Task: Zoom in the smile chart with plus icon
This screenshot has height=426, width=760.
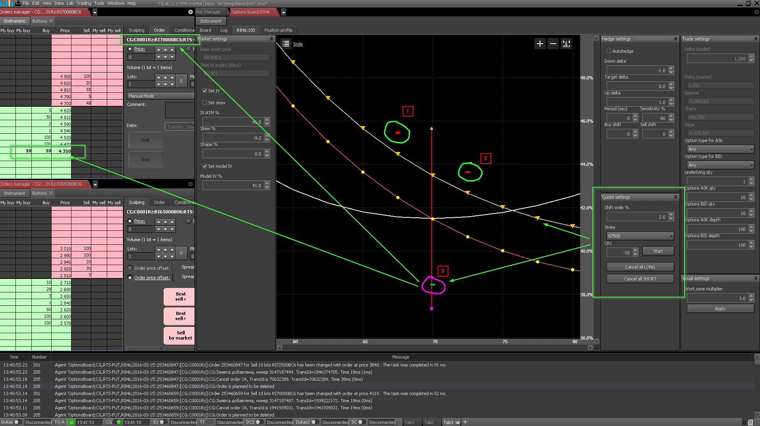Action: point(540,44)
